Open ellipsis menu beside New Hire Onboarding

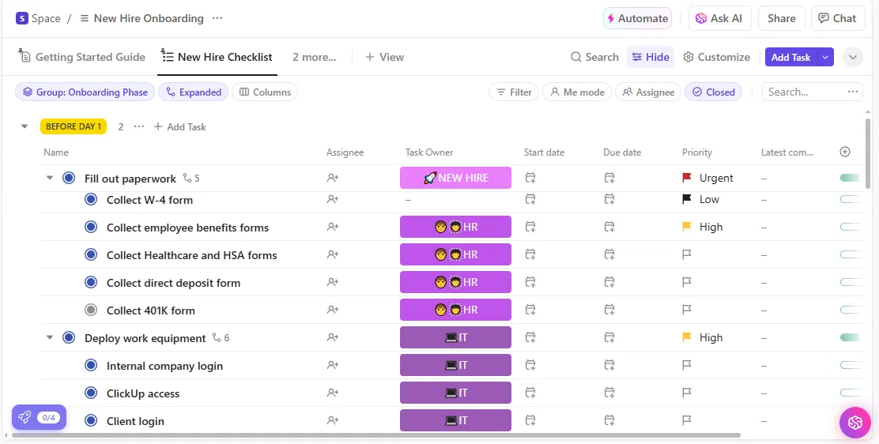(217, 18)
